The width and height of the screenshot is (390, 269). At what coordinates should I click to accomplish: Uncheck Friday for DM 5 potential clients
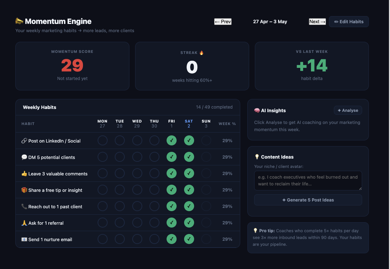172,157
